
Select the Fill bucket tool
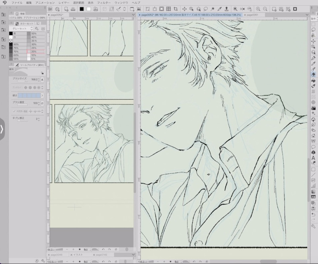tap(314, 80)
